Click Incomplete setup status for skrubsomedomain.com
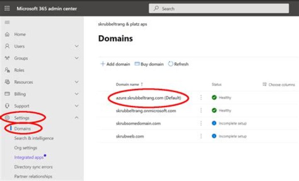This screenshot has height=181, width=299. (233, 123)
